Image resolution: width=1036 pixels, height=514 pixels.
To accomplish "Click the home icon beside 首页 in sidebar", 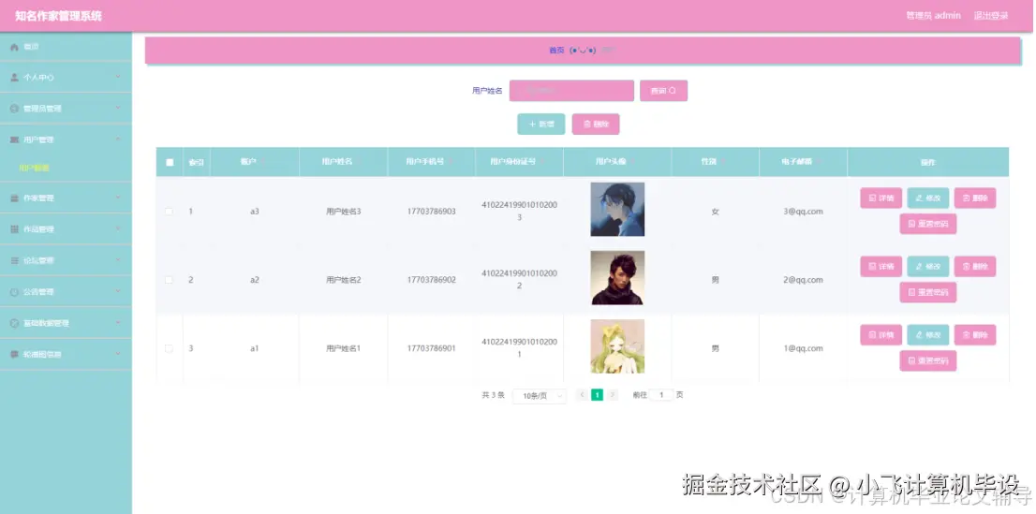I will pyautogui.click(x=15, y=47).
